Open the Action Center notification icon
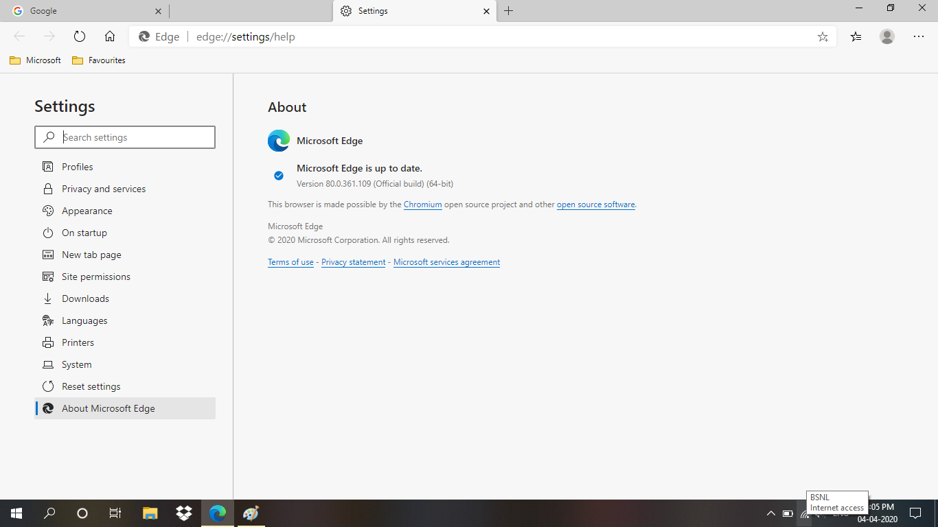 915,513
